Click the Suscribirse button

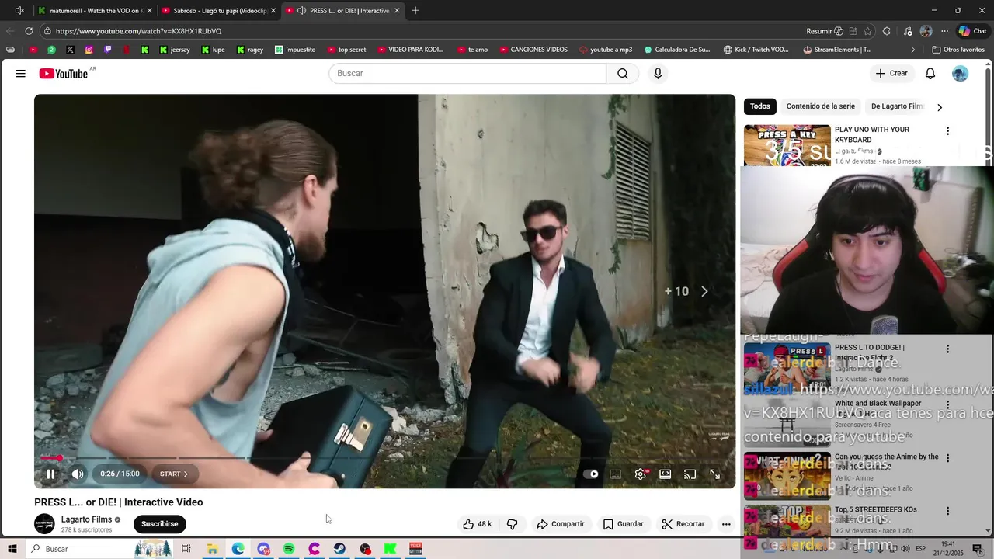click(159, 524)
